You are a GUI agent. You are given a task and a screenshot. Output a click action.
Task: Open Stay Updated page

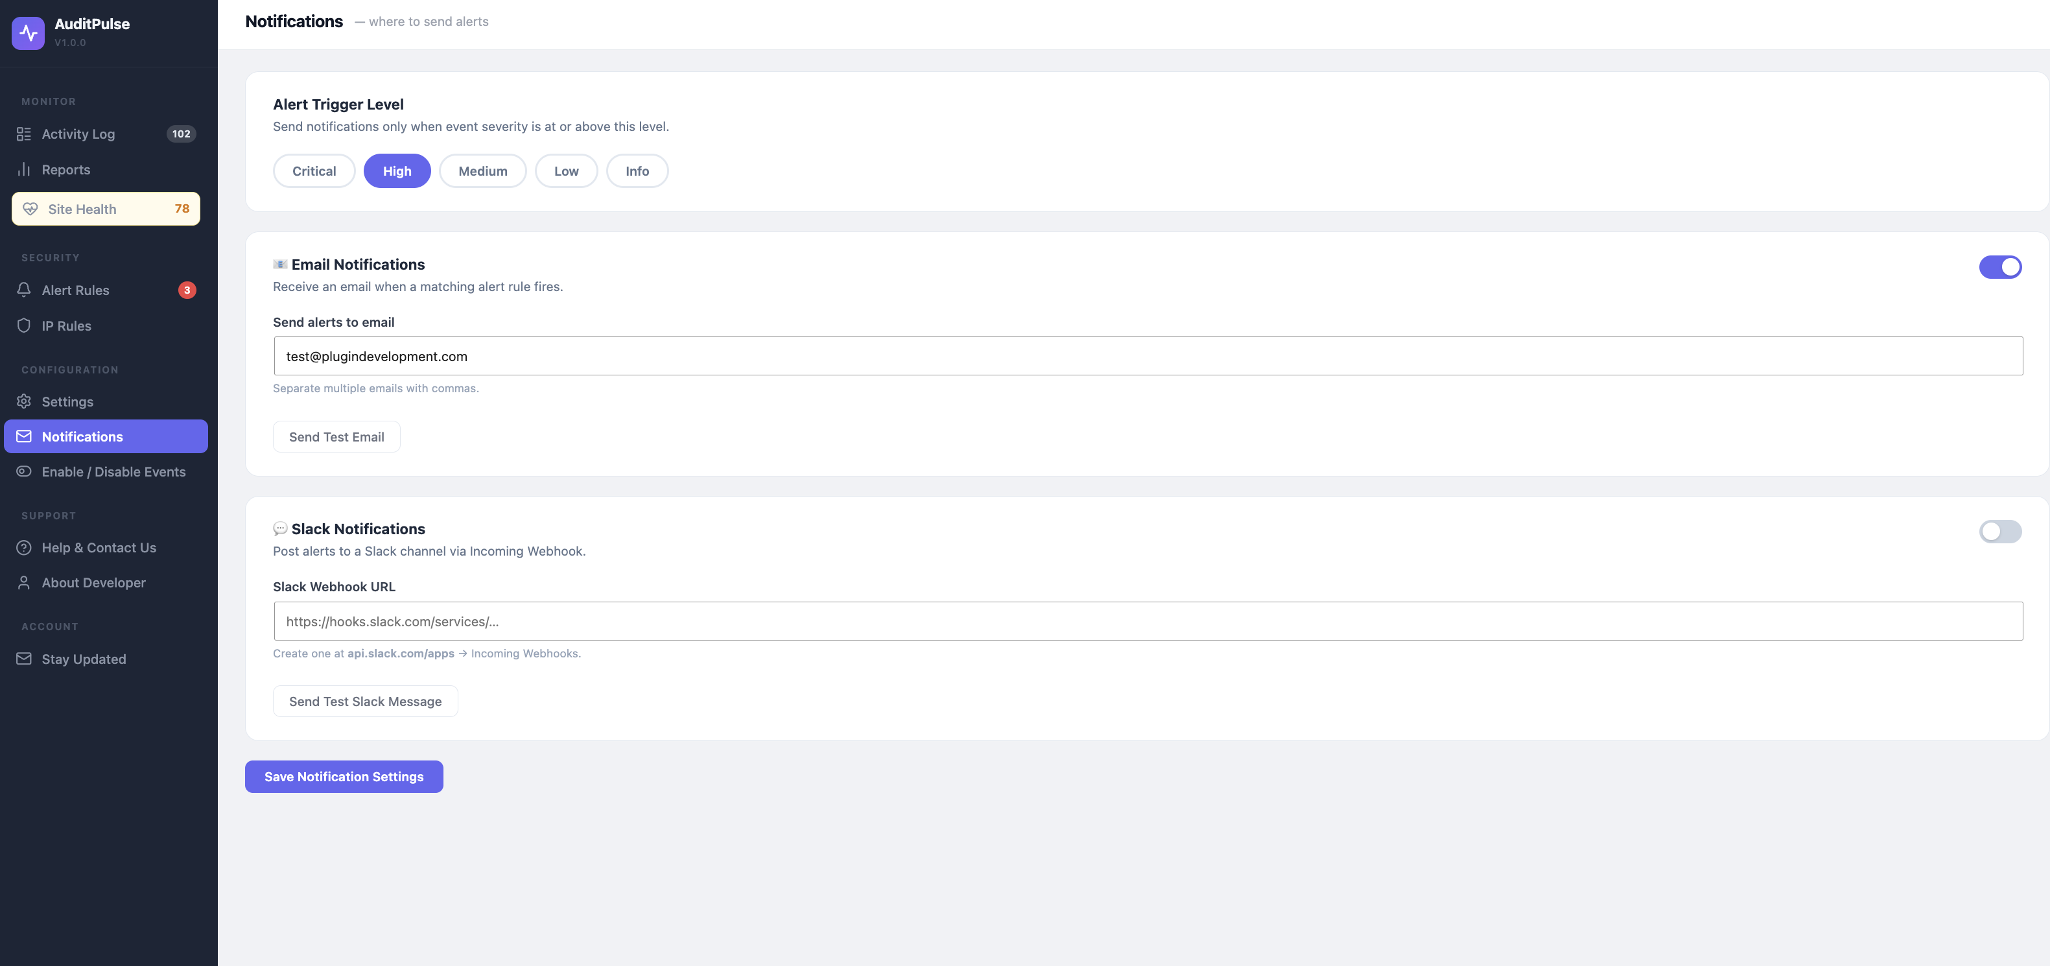(x=106, y=659)
